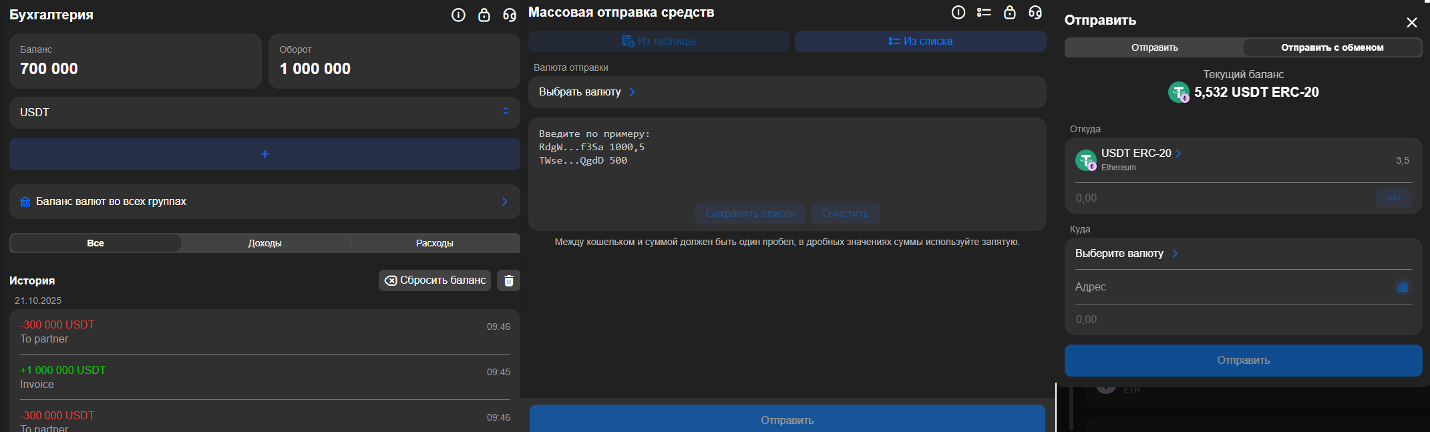Viewport: 1430px width, 432px height.
Task: Click lock icon in Бухгалтерия header
Action: click(x=484, y=15)
